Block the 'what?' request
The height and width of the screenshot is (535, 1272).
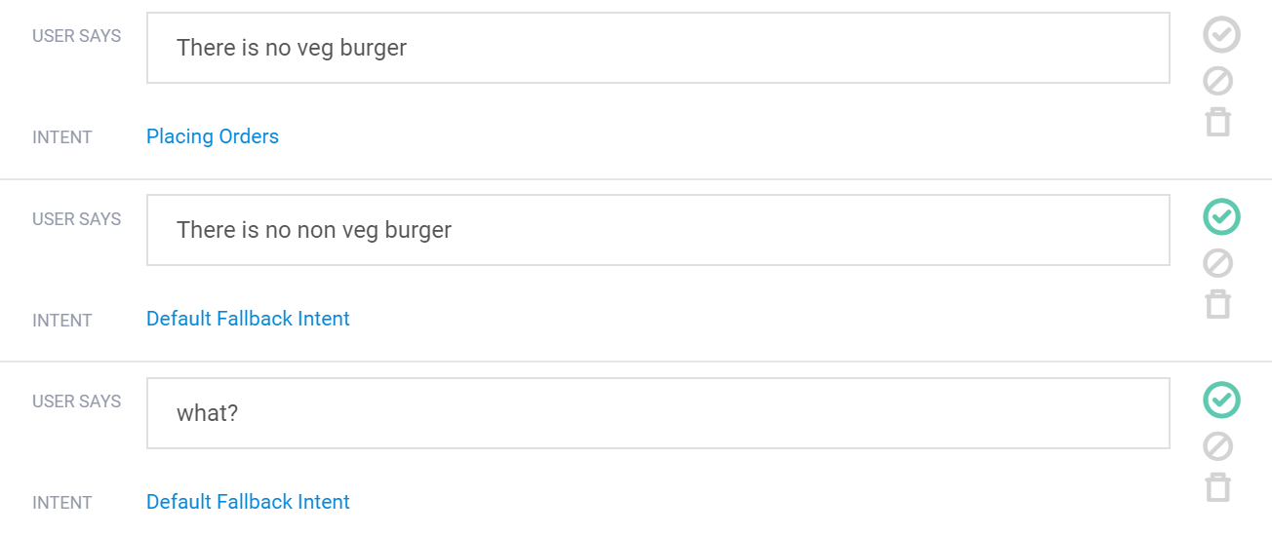pos(1218,446)
